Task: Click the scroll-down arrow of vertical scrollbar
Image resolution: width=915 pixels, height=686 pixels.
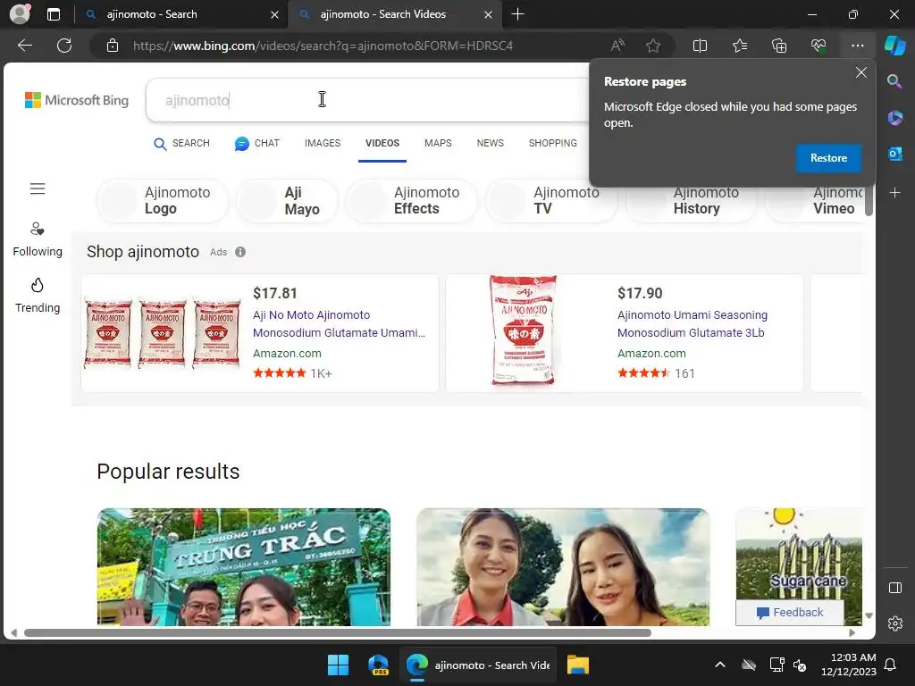Action: point(869,615)
